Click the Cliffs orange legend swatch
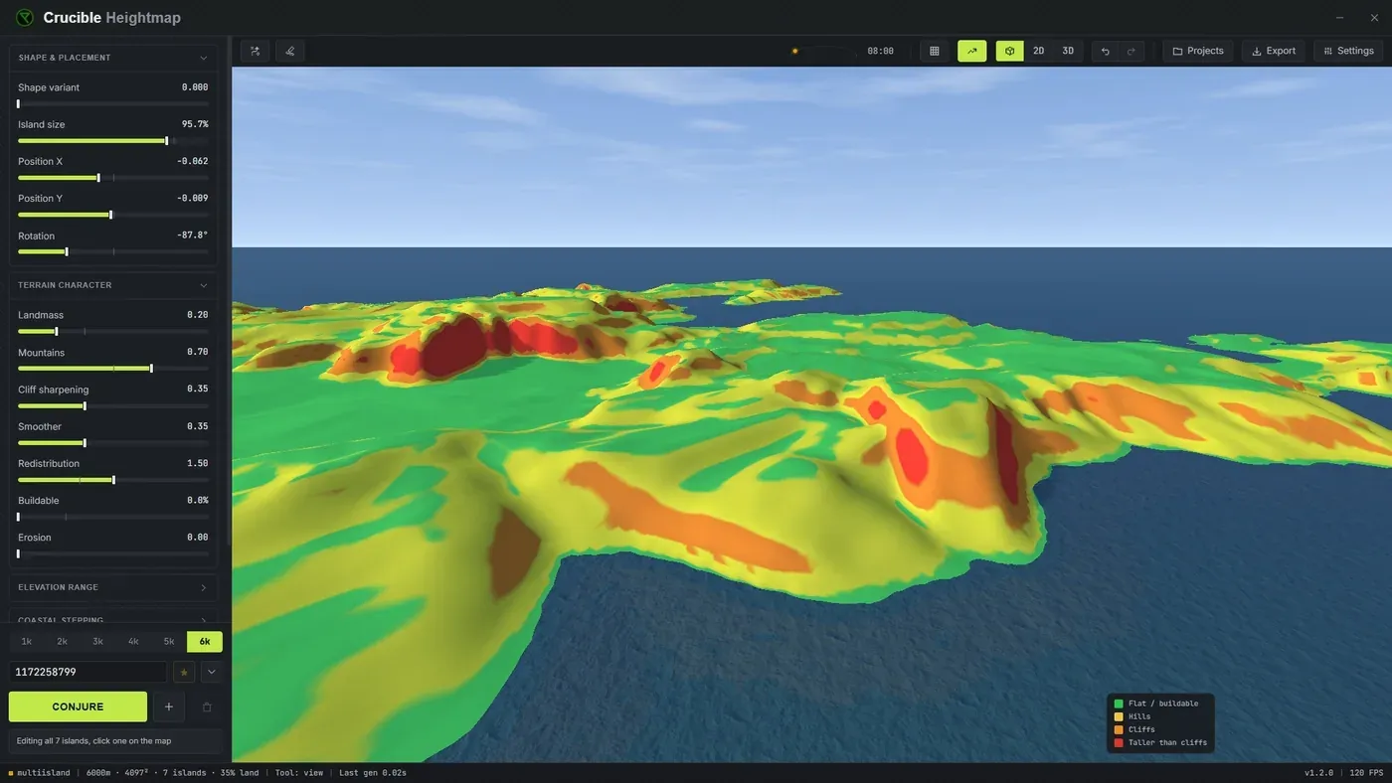The height and width of the screenshot is (783, 1392). [x=1120, y=729]
